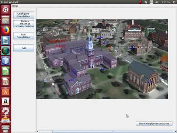This screenshot has width=177, height=133.
Task: Open the keyboard language indicator
Action: [x=151, y=2]
